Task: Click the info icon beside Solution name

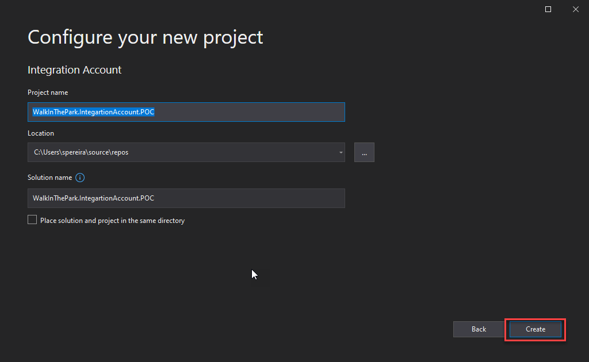Action: click(x=80, y=178)
